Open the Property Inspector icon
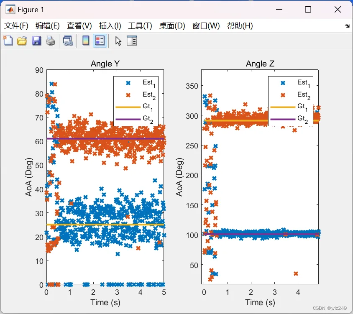 132,41
